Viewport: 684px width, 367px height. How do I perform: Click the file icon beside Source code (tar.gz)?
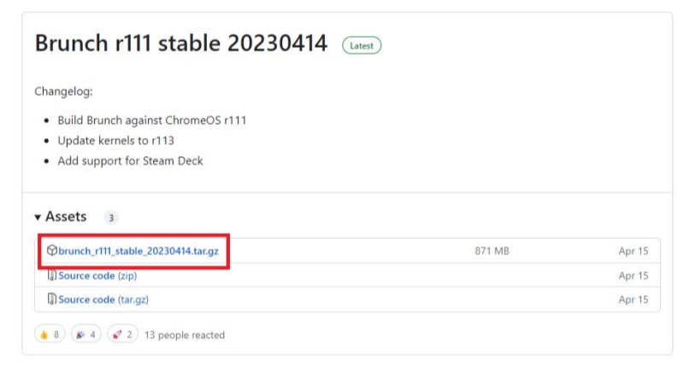click(53, 300)
